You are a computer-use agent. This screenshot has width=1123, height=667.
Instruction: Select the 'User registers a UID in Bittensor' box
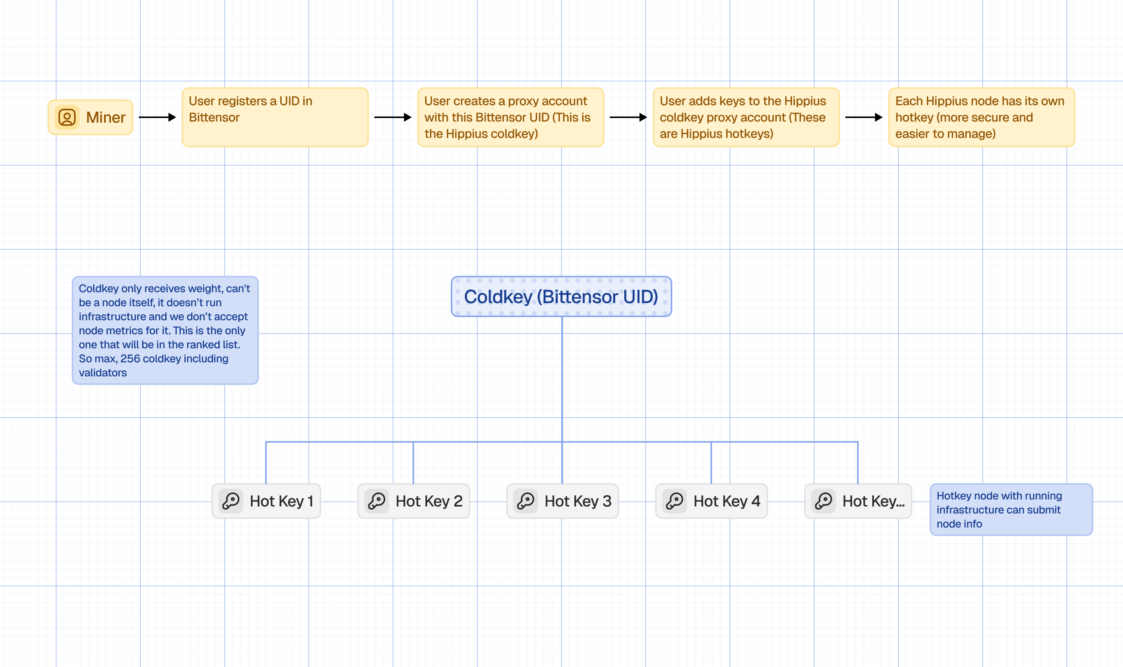point(275,117)
